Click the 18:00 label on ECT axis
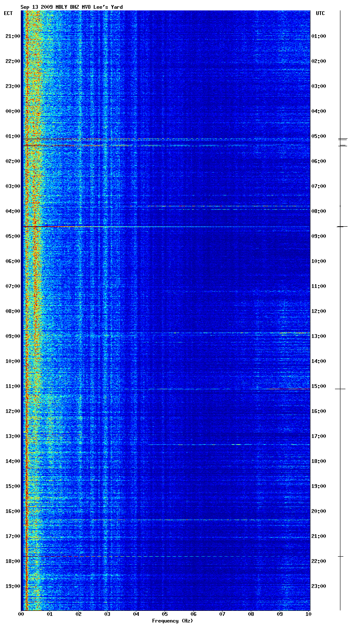The image size is (355, 625). click(12, 561)
